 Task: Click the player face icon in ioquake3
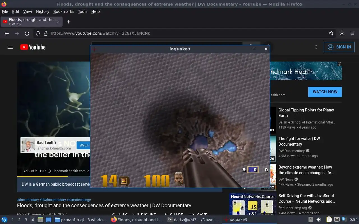click(x=179, y=179)
